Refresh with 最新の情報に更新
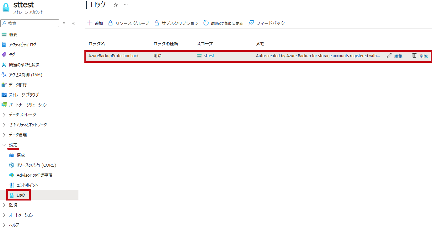Screen dimensions: 432x230 click(x=224, y=23)
